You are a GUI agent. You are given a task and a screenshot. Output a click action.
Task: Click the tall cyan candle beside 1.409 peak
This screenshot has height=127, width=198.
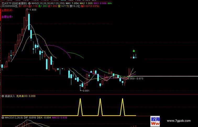pyautogui.click(x=29, y=22)
